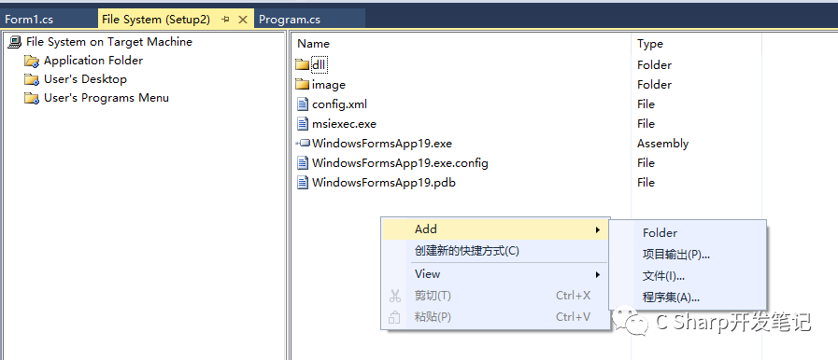The image size is (838, 360).
Task: Choose 创建新的快捷方式(C) from context menu
Action: (495, 251)
